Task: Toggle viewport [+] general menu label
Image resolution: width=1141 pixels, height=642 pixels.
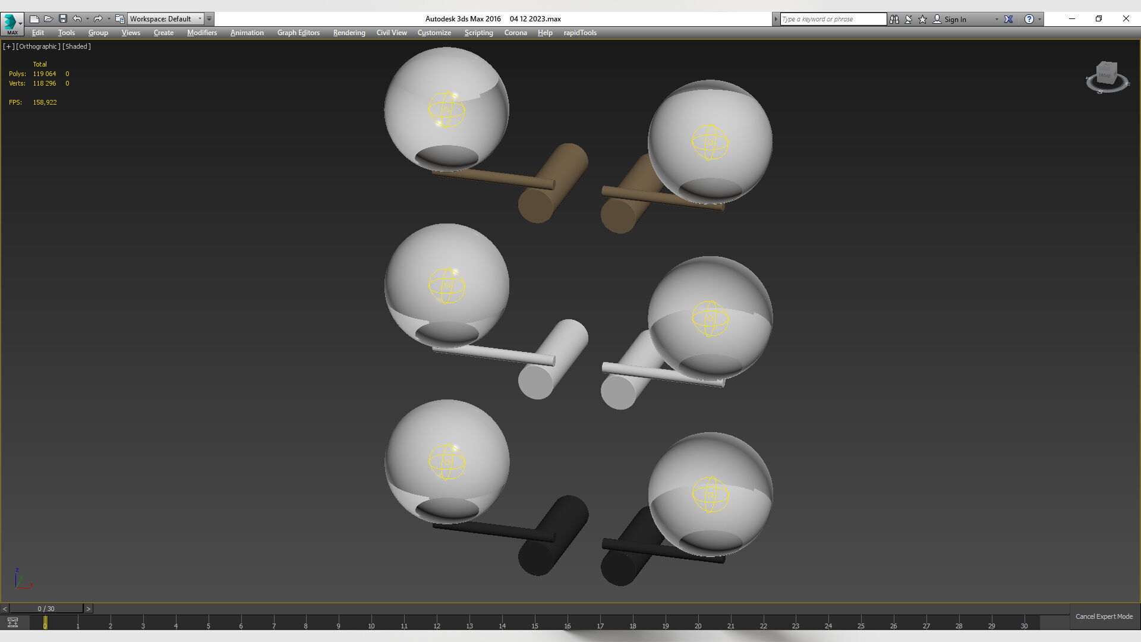Action: point(8,46)
